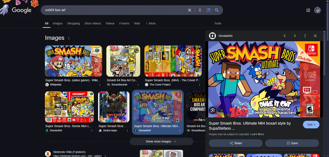The image size is (329, 157).
Task: Switch to Short videos tab
Action: pos(92,23)
